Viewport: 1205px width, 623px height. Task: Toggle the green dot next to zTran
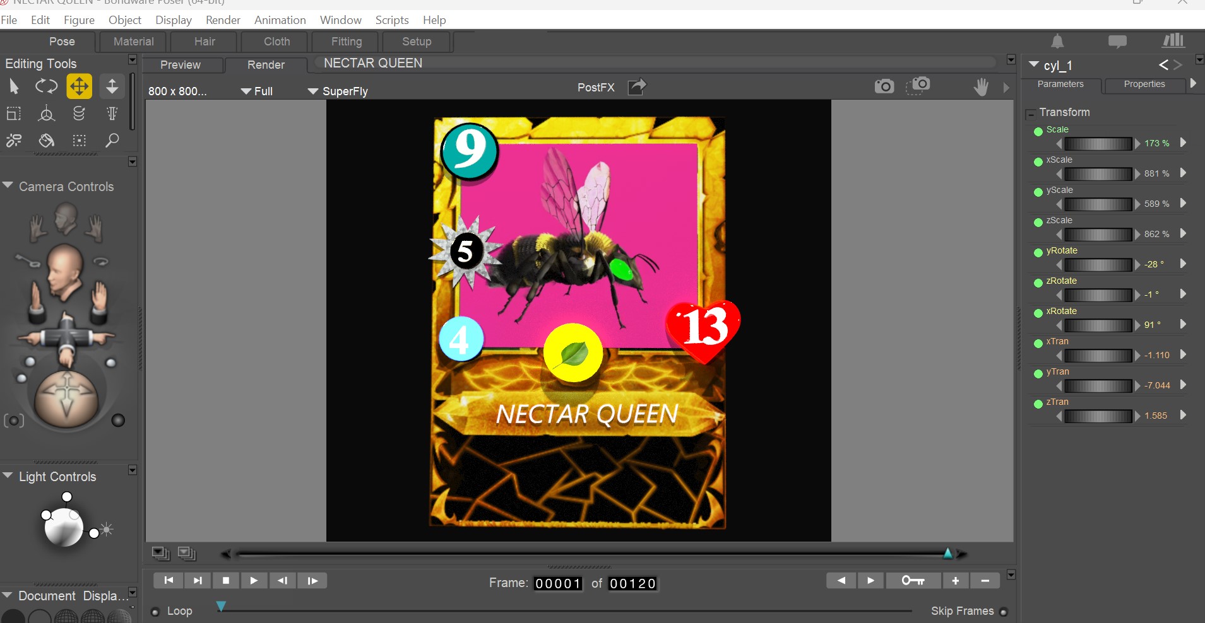pos(1038,404)
